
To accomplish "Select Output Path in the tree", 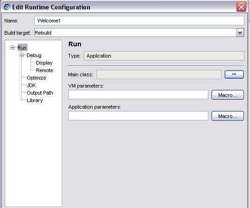I will tap(40, 93).
